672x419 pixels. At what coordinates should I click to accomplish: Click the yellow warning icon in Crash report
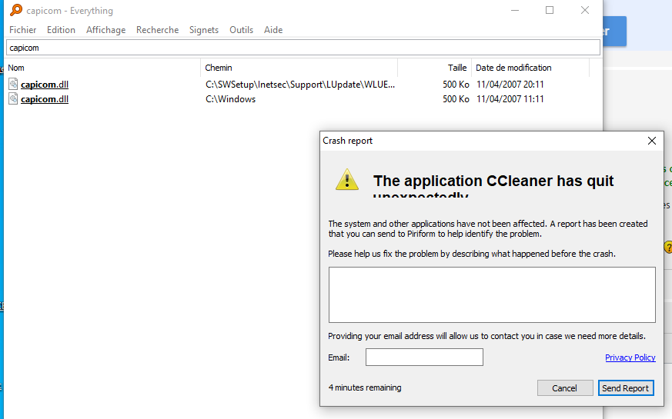pyautogui.click(x=346, y=179)
